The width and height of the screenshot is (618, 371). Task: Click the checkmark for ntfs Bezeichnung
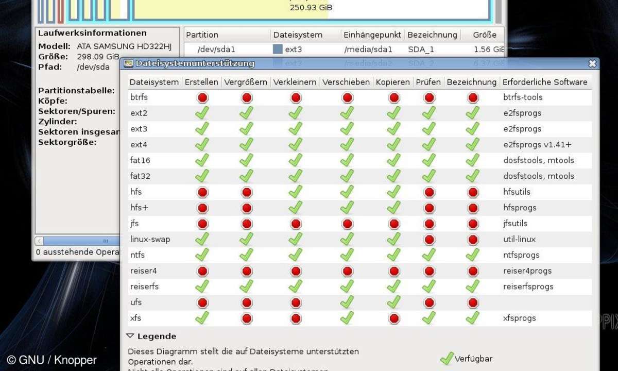(x=473, y=255)
